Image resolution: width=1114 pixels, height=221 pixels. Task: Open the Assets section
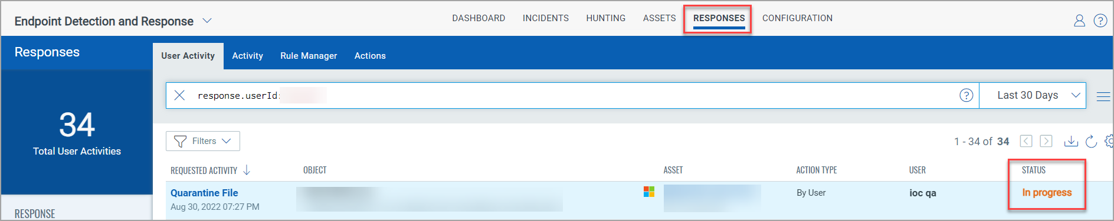coord(660,18)
